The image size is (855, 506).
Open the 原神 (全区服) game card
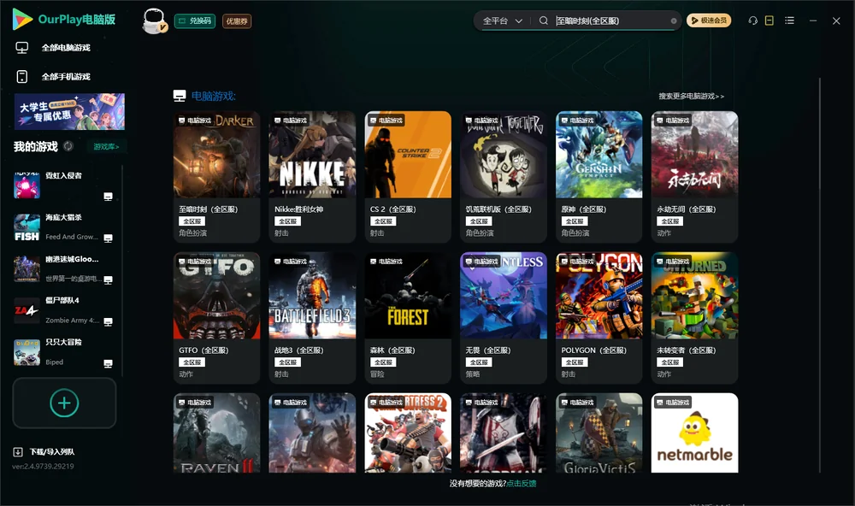[x=598, y=177]
